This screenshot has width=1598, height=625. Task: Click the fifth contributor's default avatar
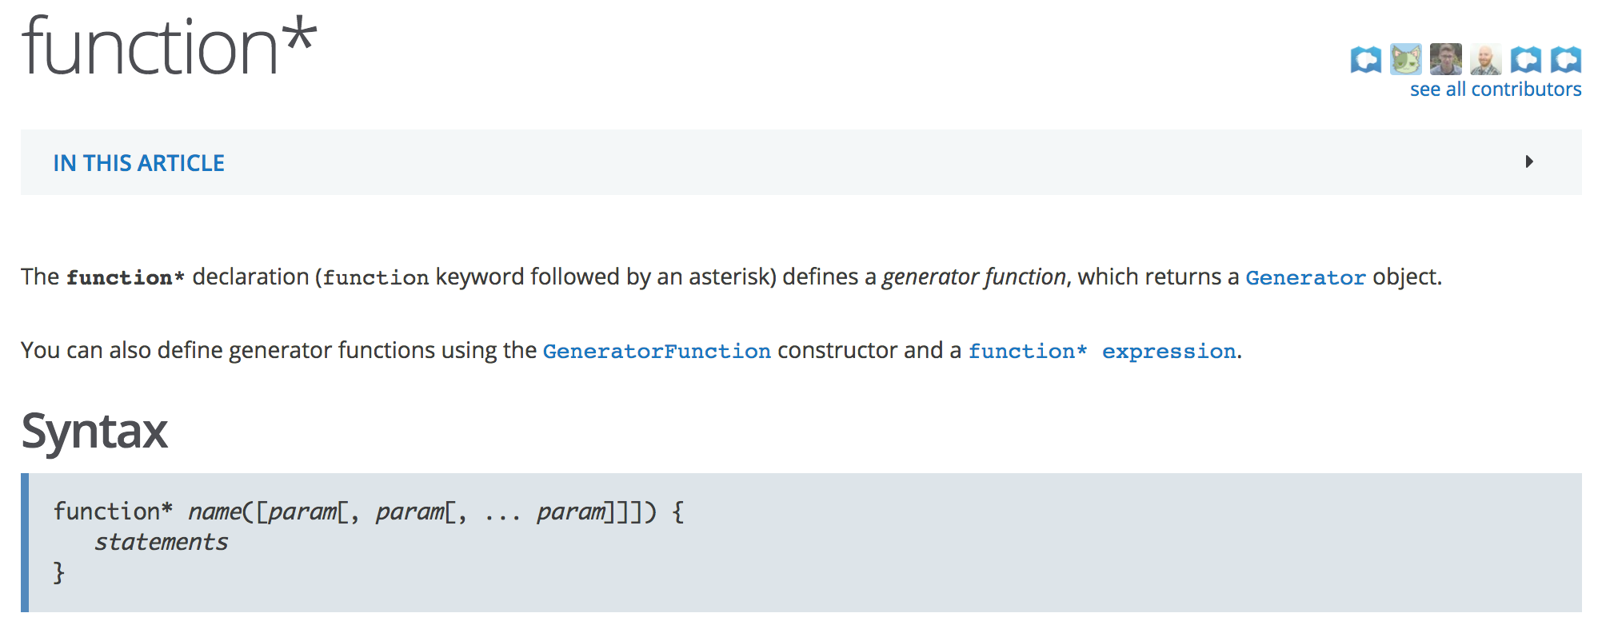click(x=1525, y=59)
